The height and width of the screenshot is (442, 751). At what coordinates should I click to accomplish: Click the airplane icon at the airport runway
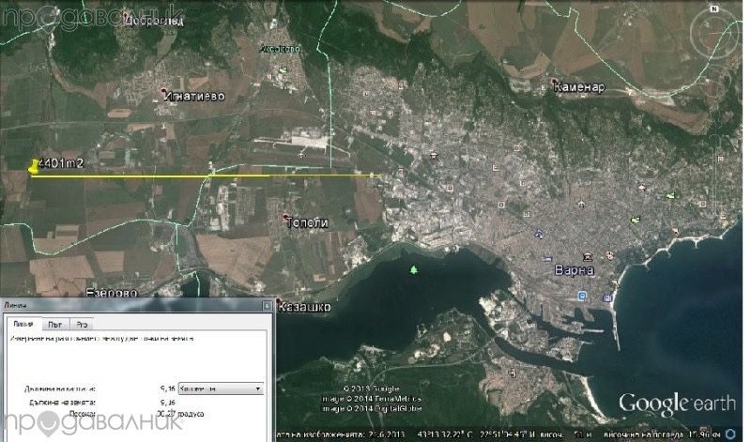(301, 154)
